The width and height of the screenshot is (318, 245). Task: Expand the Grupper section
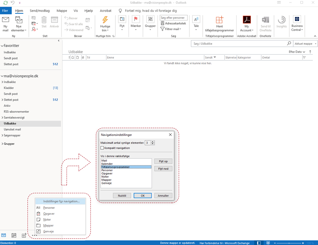pos(2,144)
